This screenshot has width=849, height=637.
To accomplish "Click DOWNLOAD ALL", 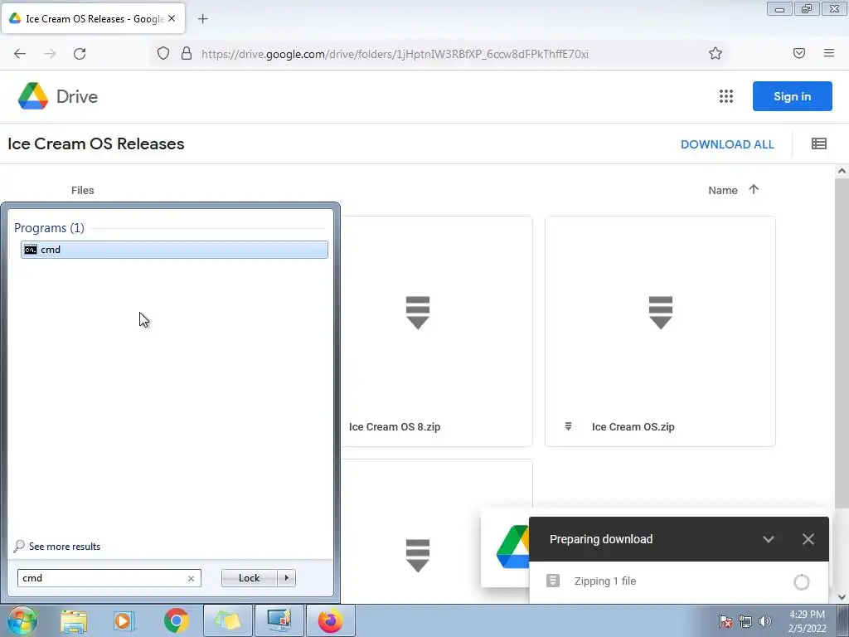I will 727,144.
